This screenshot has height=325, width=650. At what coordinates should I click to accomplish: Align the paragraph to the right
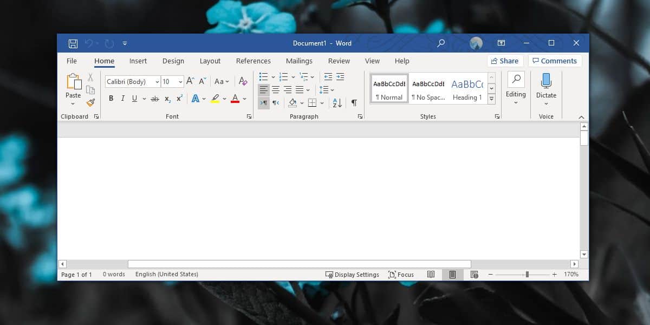click(x=288, y=90)
